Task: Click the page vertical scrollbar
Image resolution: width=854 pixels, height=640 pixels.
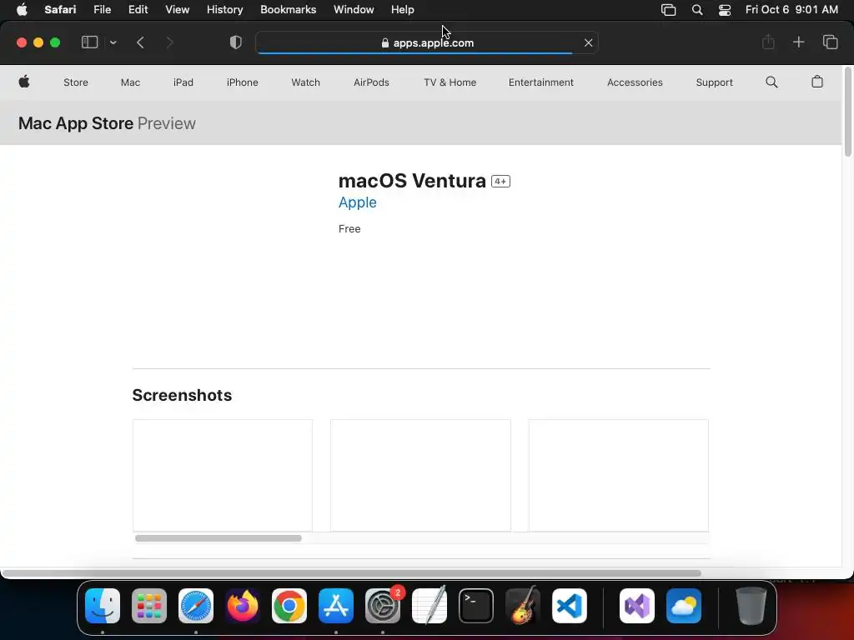Action: (847, 112)
